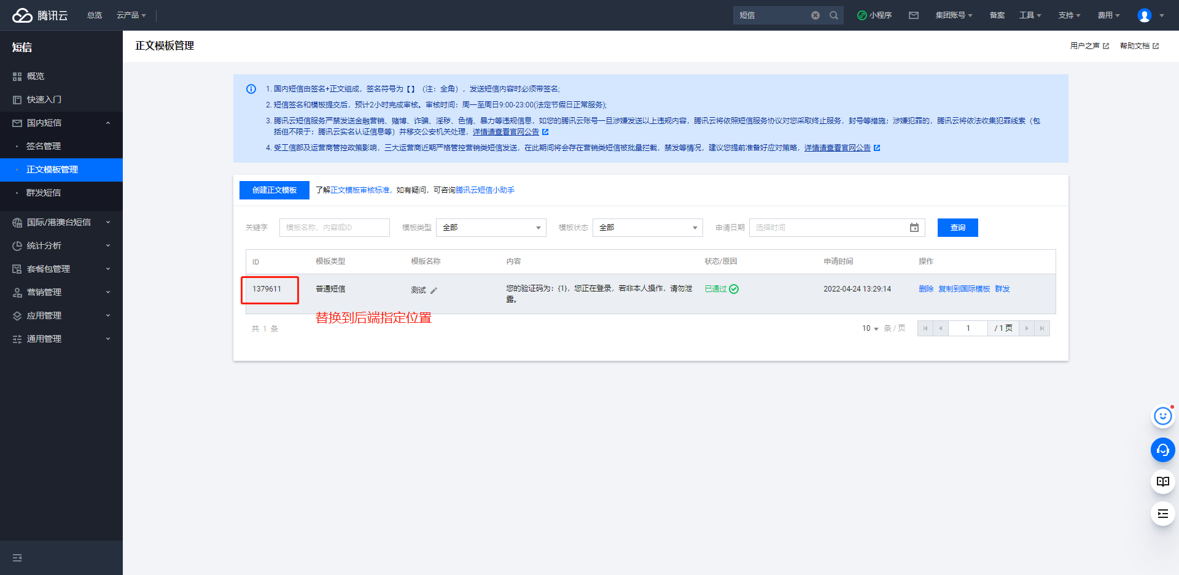The width and height of the screenshot is (1179, 575).
Task: Click the pencil icon to rename template 测试
Action: coord(434,290)
